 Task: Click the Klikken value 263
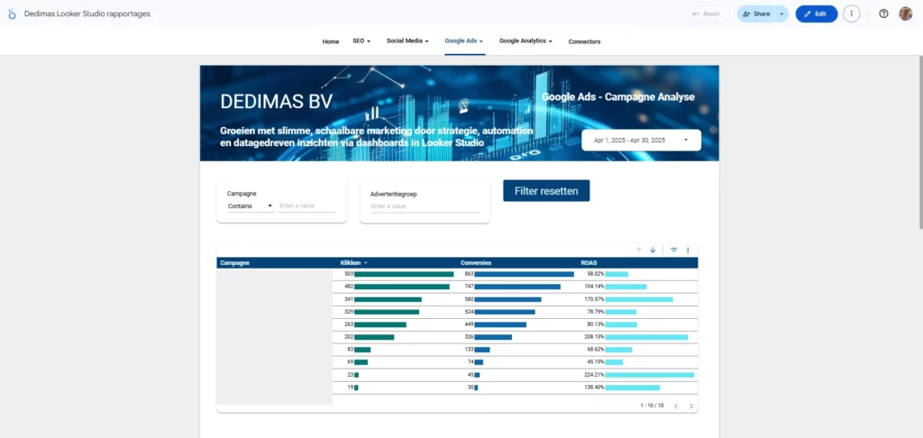(349, 325)
